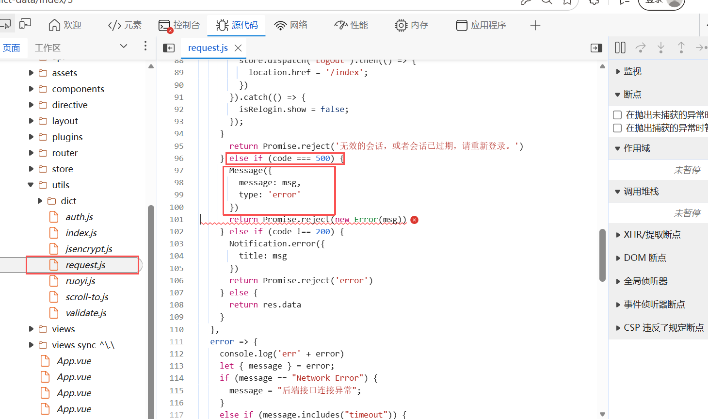Open auth.js file
708x419 pixels.
click(79, 217)
